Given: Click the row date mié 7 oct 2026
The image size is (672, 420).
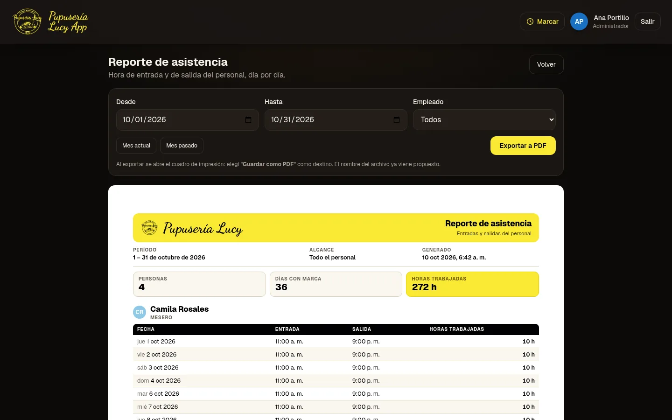Looking at the screenshot, I should point(157,407).
